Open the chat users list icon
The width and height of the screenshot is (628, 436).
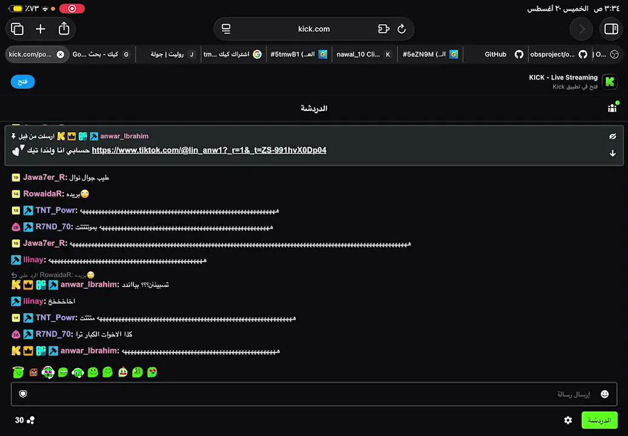[x=613, y=107]
